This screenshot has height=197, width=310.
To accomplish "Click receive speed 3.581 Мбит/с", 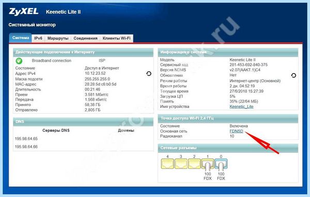I will [x=97, y=95].
